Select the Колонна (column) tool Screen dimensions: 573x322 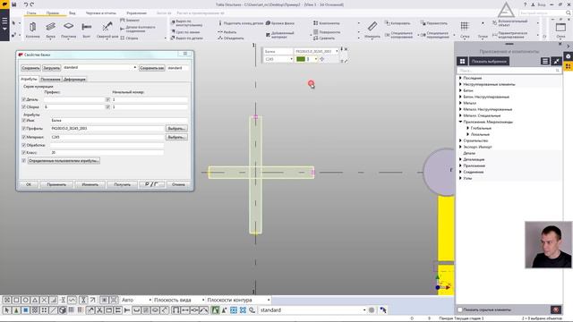32,30
